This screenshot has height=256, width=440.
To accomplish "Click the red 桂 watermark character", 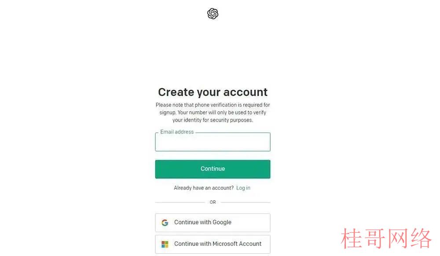I will coord(351,238).
